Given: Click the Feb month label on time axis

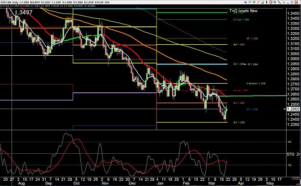Looking at the screenshot, I should 186,183.
